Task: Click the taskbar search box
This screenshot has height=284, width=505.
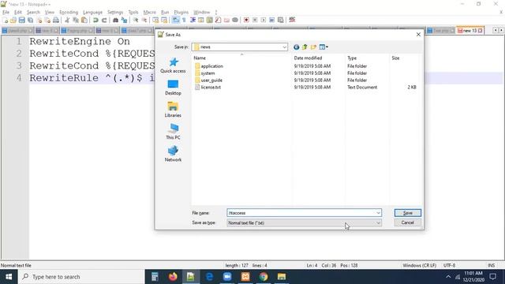Action: [x=81, y=277]
